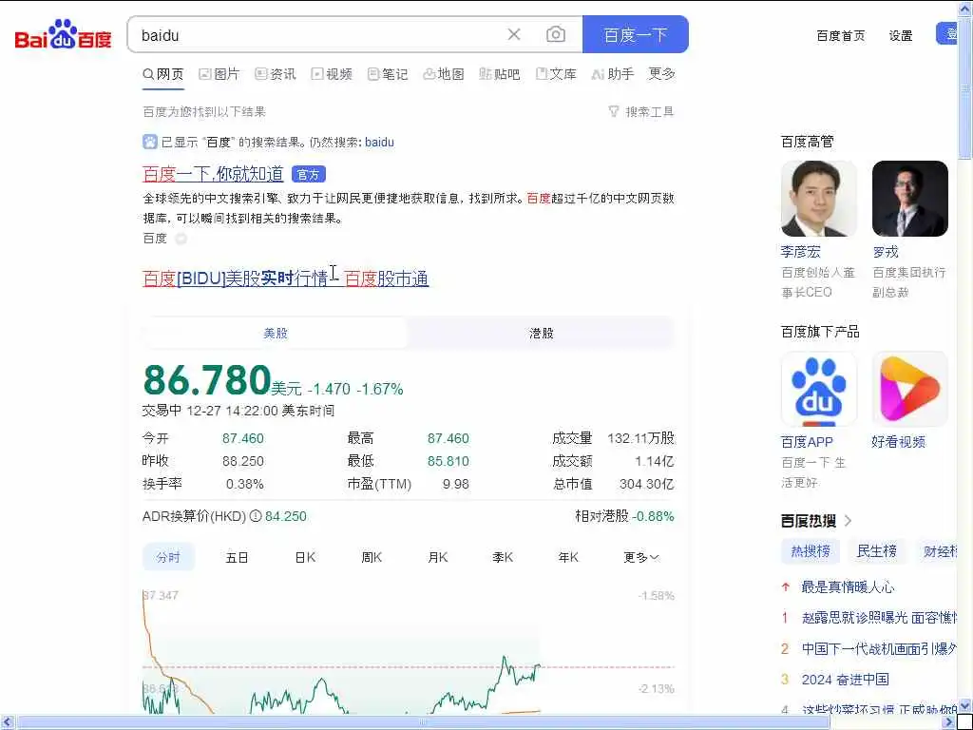
Task: Open hot search 最是真情暖人心
Action: pyautogui.click(x=848, y=586)
